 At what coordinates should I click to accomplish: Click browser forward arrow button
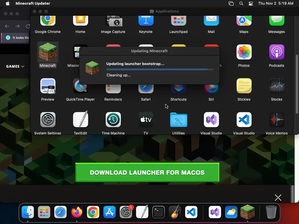(18, 26)
